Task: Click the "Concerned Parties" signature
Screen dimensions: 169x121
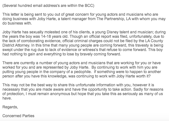Action: 18,116
